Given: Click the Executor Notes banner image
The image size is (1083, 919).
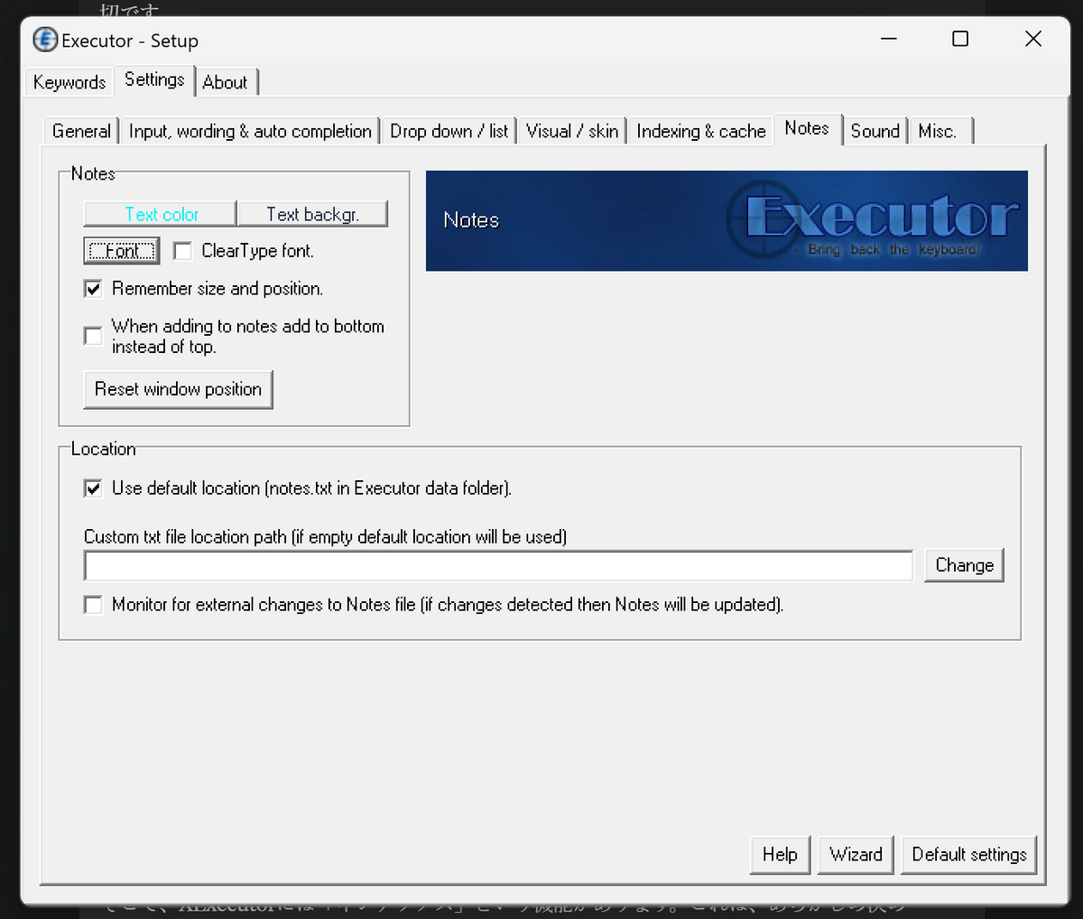Looking at the screenshot, I should pyautogui.click(x=727, y=220).
